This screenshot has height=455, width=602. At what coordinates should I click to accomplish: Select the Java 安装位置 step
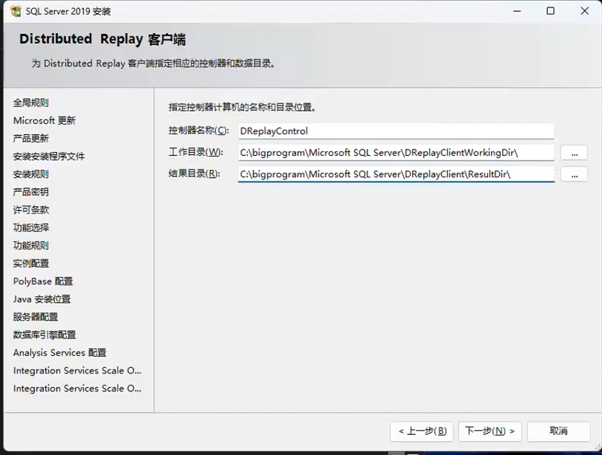click(42, 299)
